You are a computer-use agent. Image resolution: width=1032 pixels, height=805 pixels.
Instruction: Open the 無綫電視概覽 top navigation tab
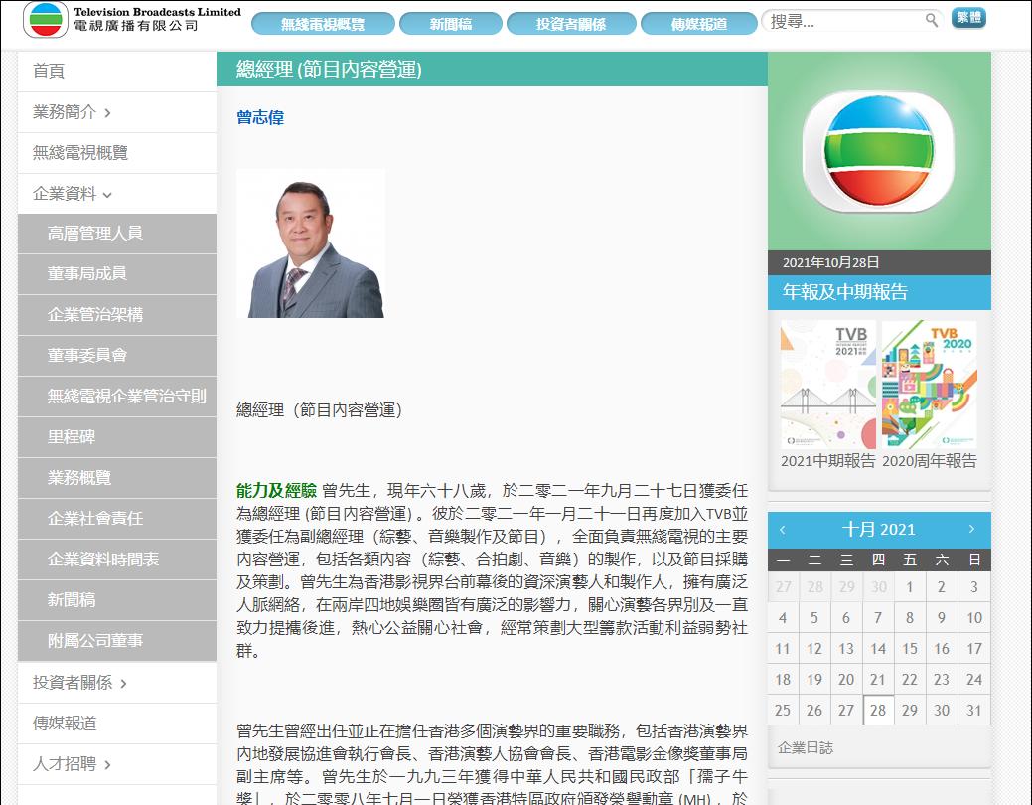coord(323,24)
